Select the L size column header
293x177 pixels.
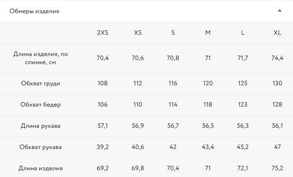coord(243,33)
